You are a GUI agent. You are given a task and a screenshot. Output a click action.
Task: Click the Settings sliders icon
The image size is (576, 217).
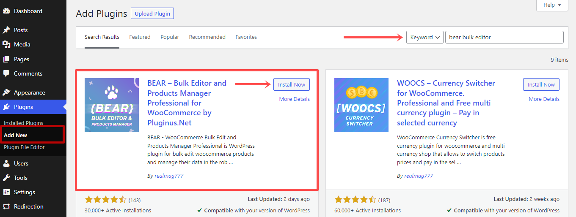point(6,192)
